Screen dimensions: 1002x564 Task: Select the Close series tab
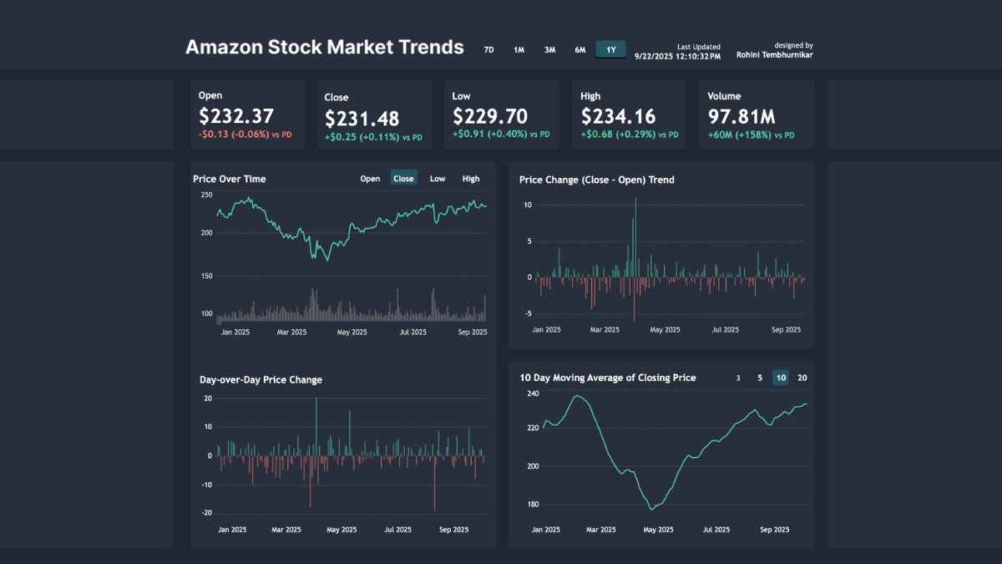403,178
